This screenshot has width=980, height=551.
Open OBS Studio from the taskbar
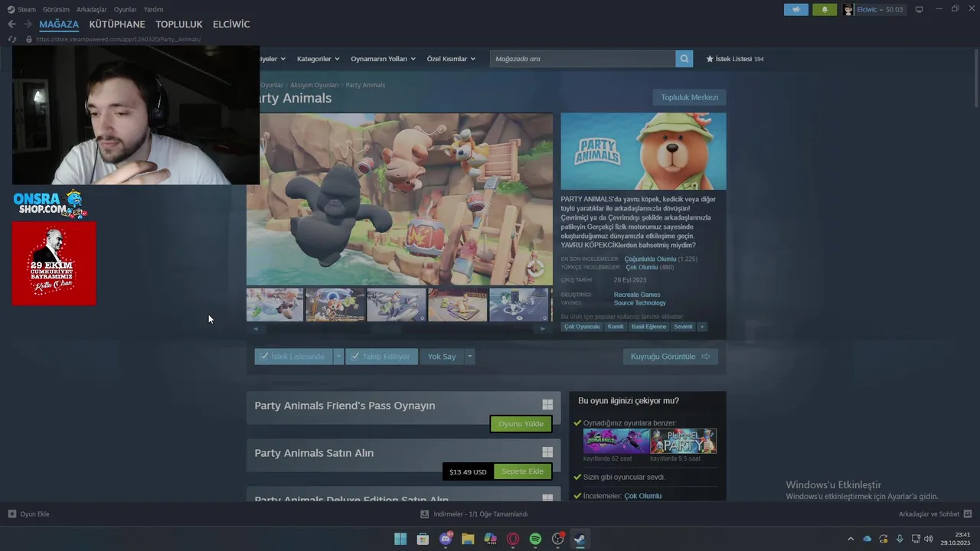558,539
